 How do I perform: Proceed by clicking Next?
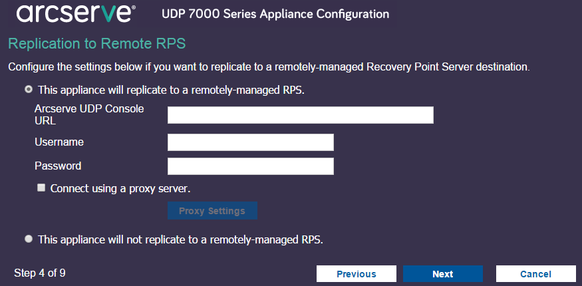pos(442,274)
